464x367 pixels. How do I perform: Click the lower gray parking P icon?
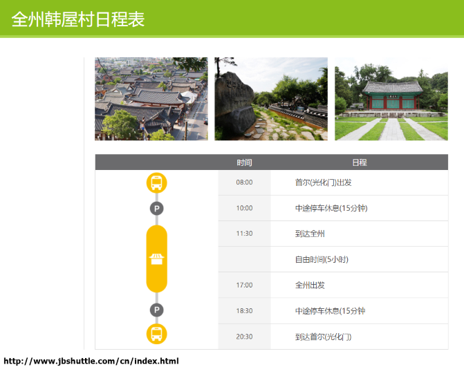157,310
